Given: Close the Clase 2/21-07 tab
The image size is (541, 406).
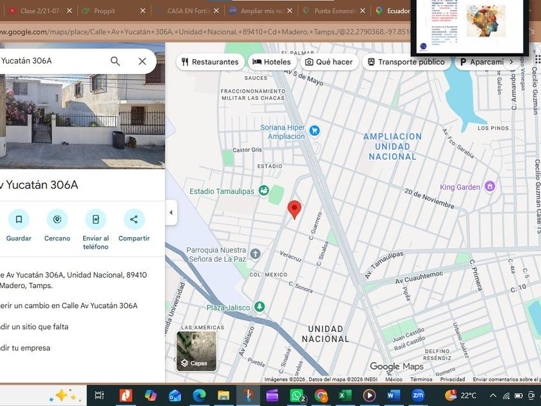Looking at the screenshot, I should pos(70,11).
